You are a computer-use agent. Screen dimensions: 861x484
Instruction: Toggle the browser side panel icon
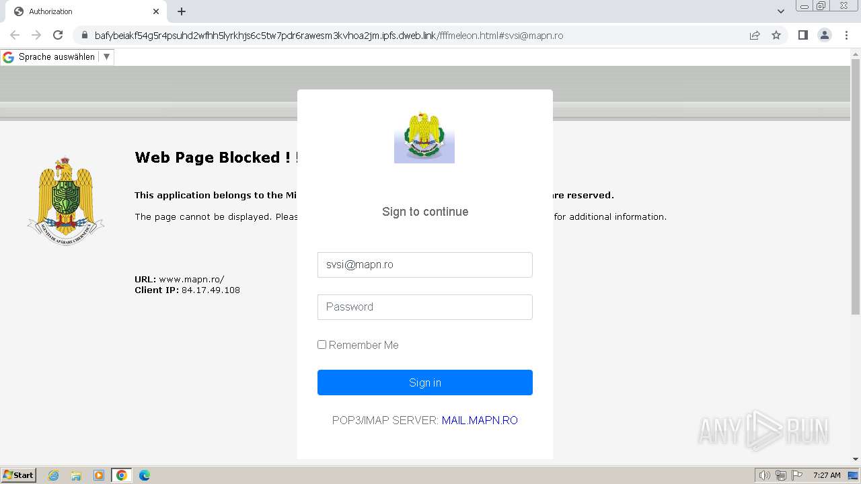(x=802, y=35)
